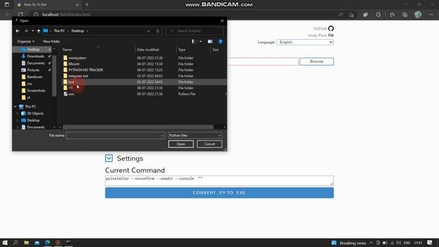The width and height of the screenshot is (439, 247).
Task: Toggle the preview pane icon
Action: (210, 41)
